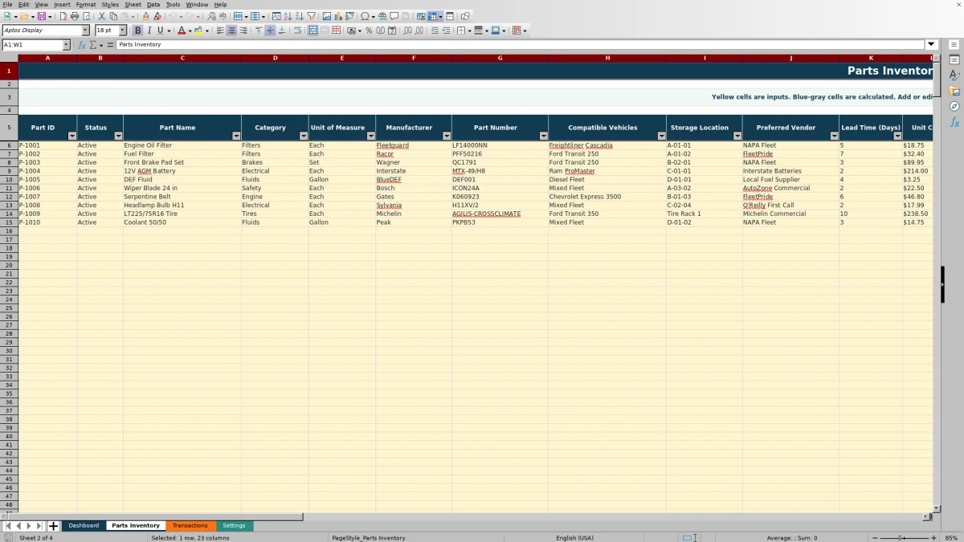Screen dimensions: 964x542
Task: Click the Background Color highlighter swatch
Action: pos(198,31)
